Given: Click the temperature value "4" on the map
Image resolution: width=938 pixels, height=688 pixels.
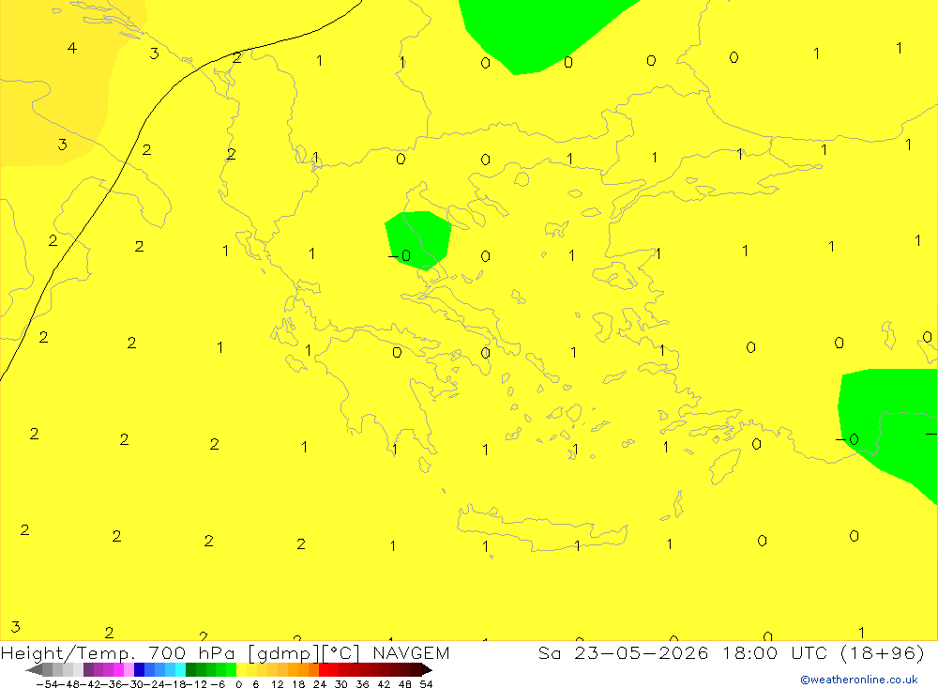Looking at the screenshot, I should (72, 48).
